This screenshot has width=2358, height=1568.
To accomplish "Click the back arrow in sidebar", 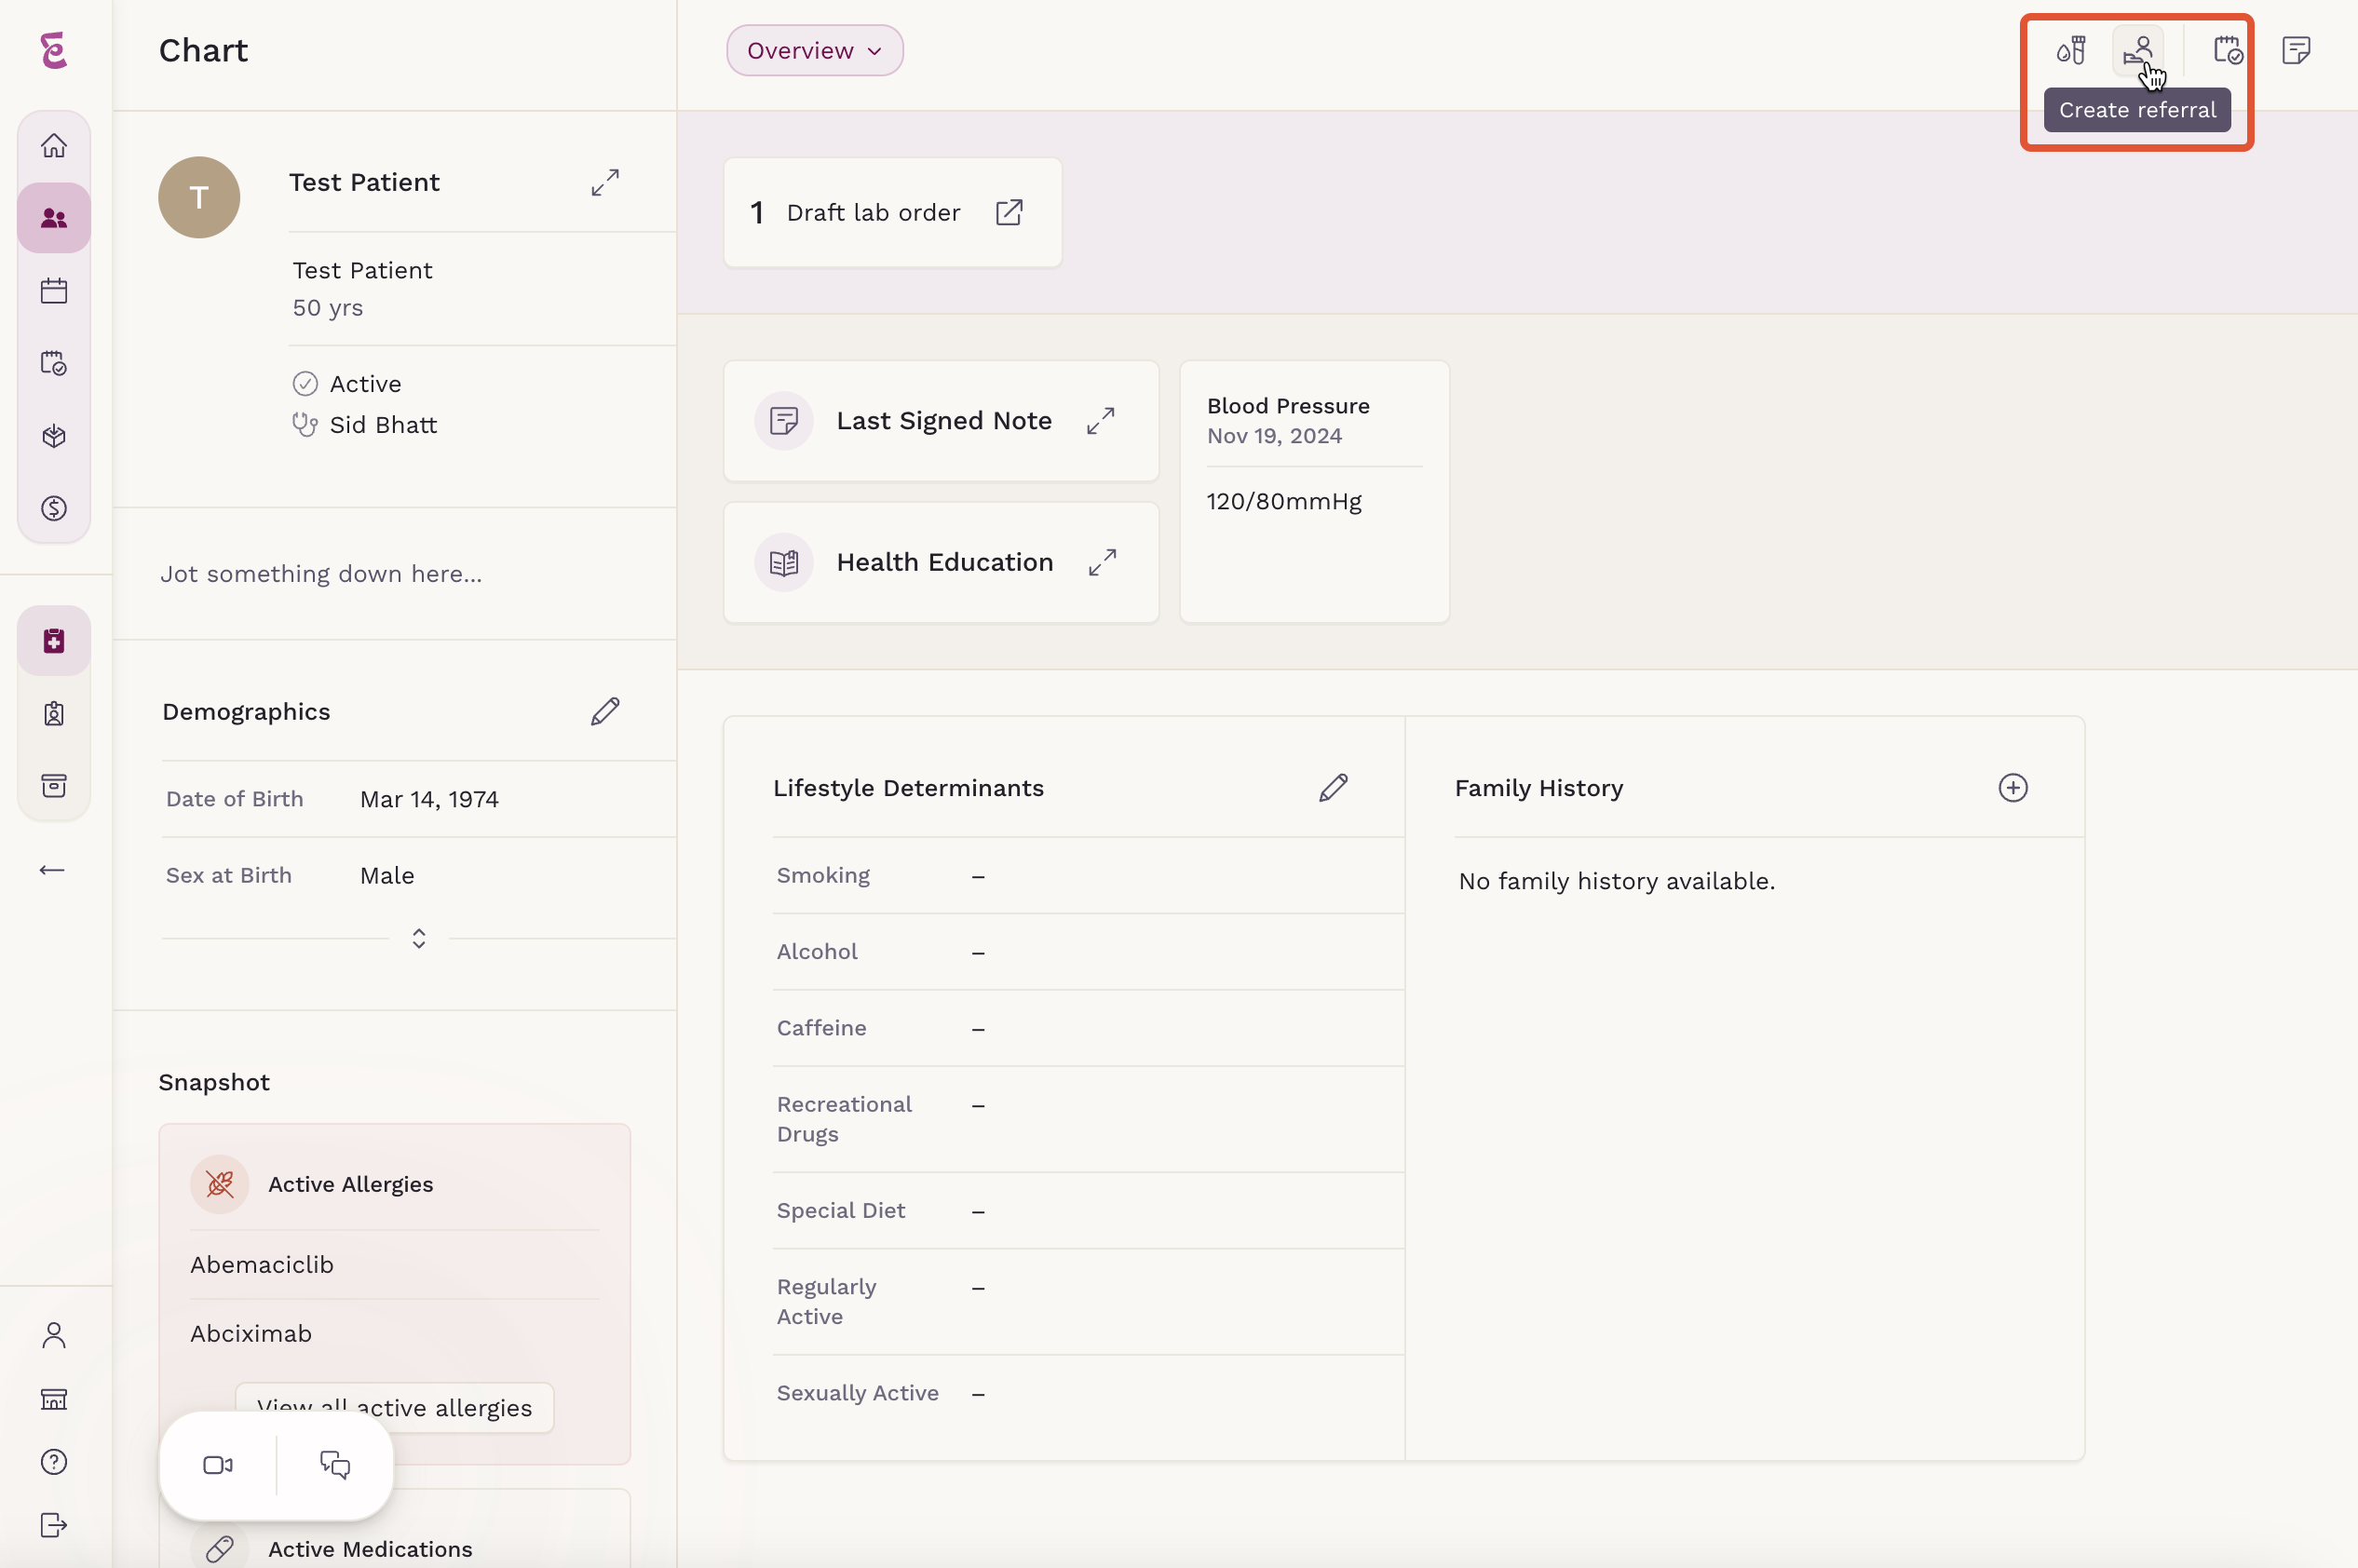I will pos(52,870).
